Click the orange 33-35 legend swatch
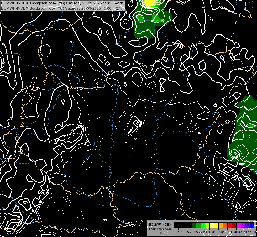The image size is (257, 237). pos(221,225)
